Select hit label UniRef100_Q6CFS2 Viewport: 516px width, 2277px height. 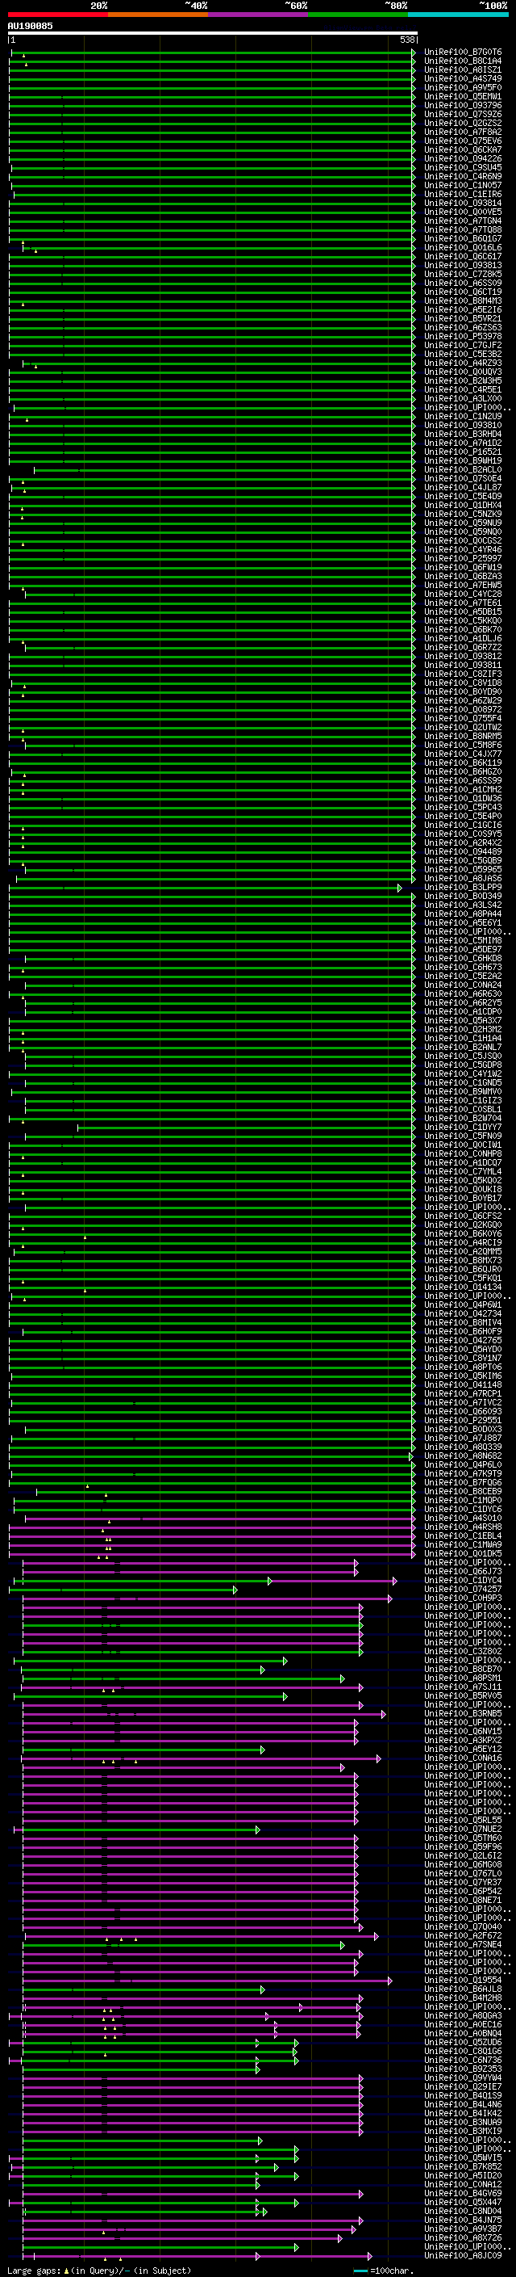coord(463,1216)
